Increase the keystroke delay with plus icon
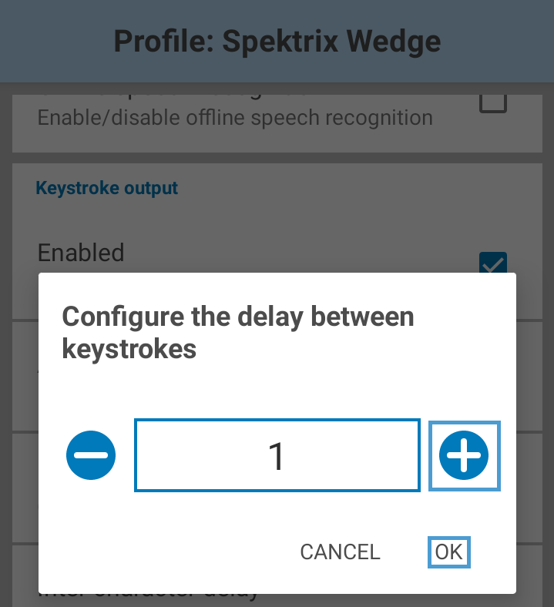 [x=464, y=455]
